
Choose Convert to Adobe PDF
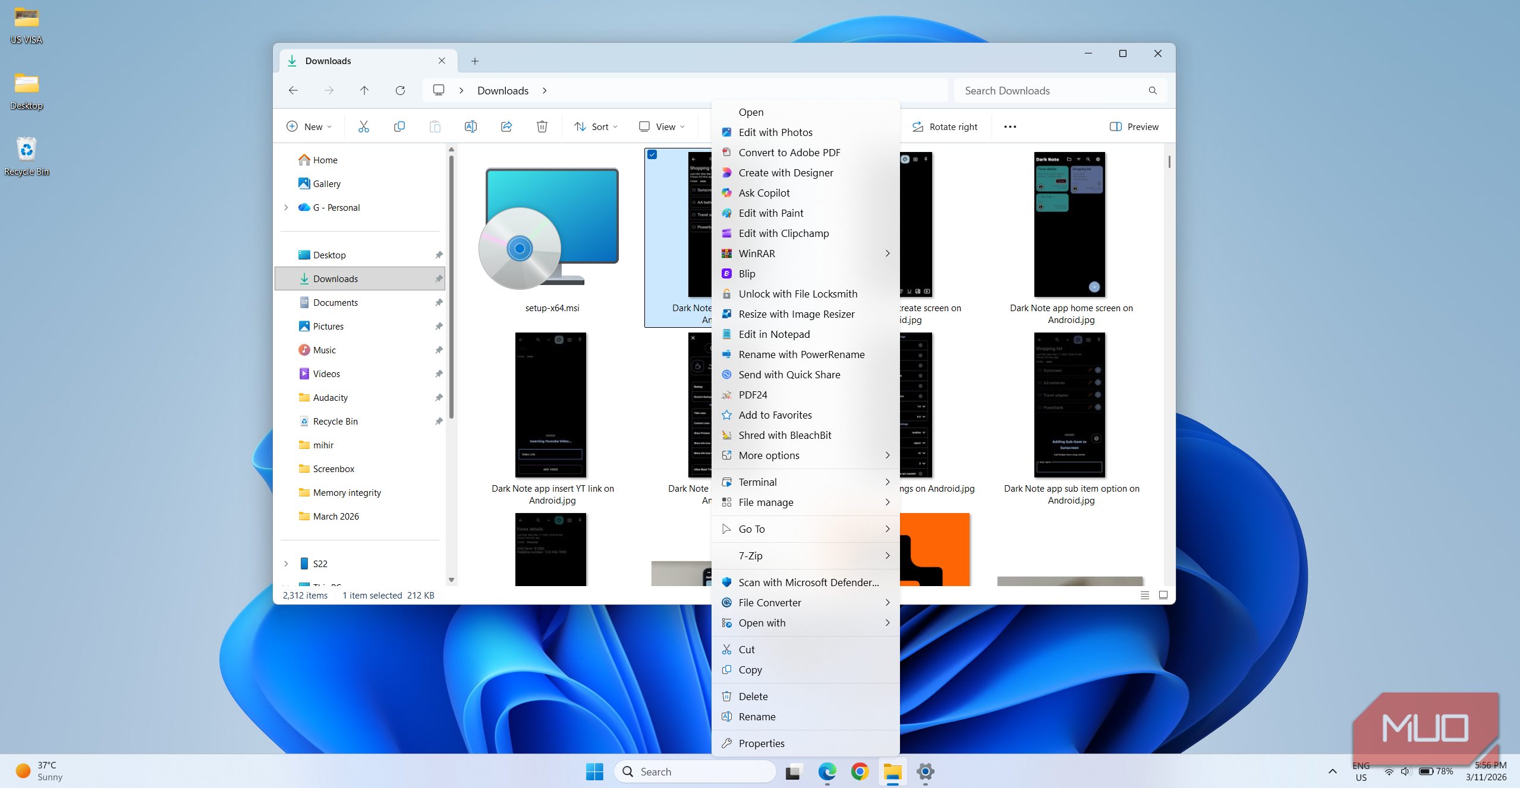805,153
